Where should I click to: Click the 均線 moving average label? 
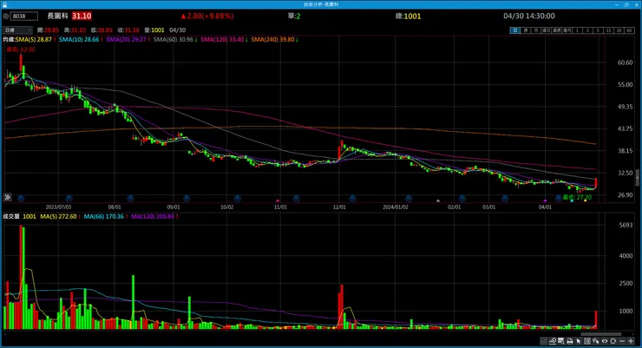tap(9, 40)
